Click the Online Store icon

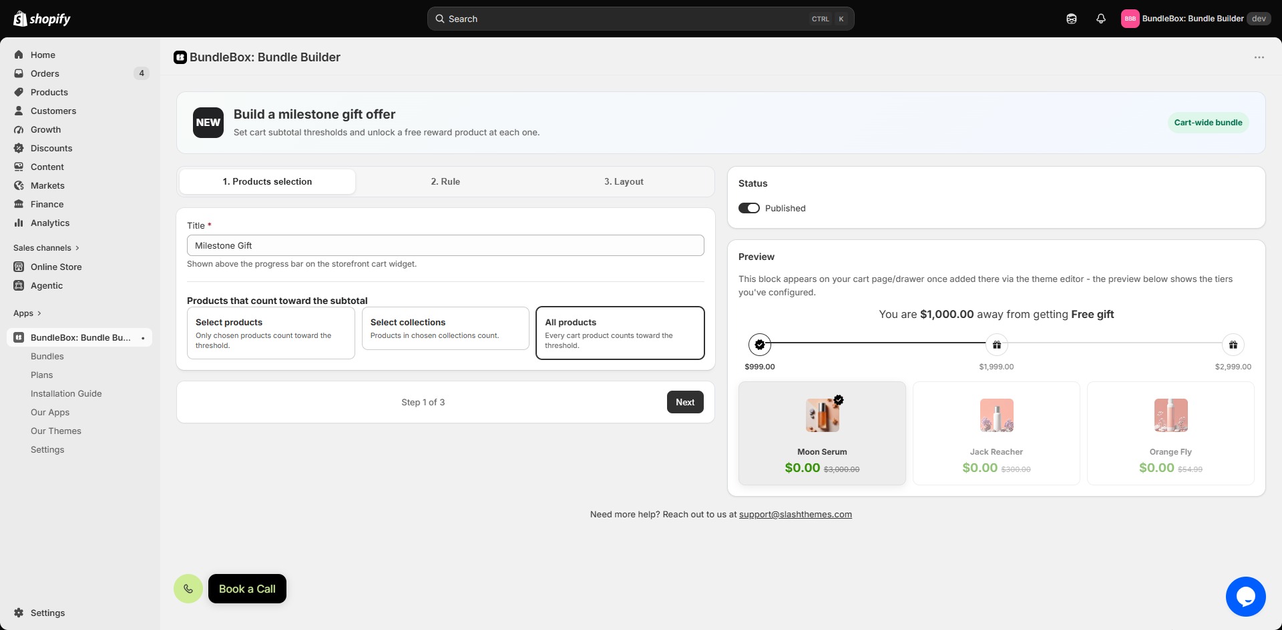click(x=19, y=267)
